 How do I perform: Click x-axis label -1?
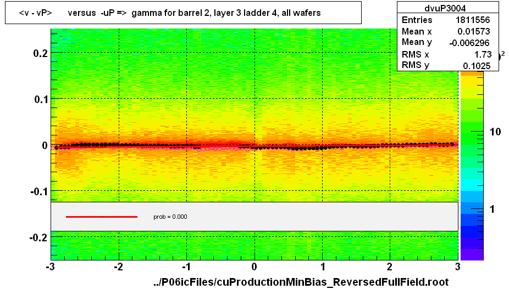point(186,267)
